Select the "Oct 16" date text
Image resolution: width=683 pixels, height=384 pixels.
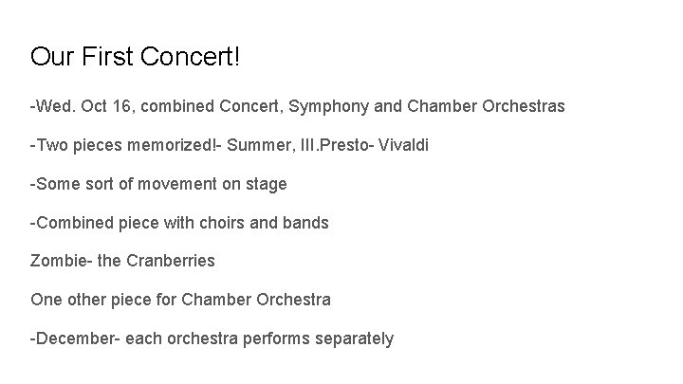(106, 106)
